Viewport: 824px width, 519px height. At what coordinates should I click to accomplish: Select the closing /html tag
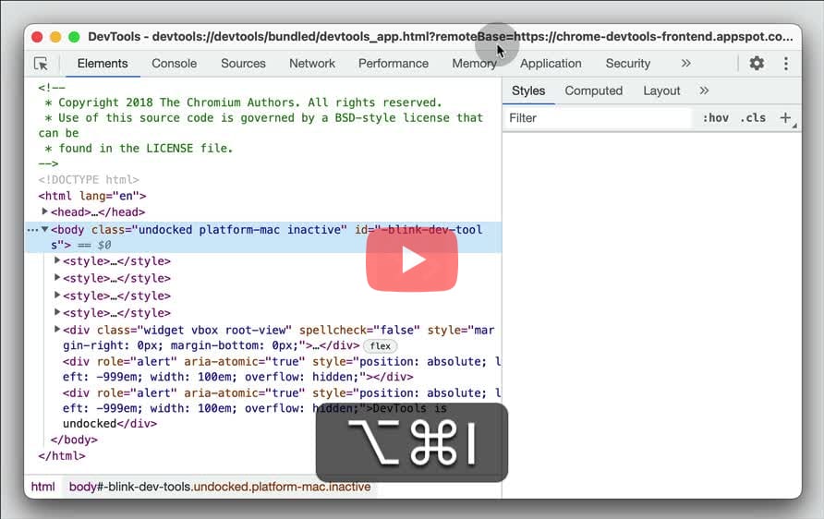[62, 456]
